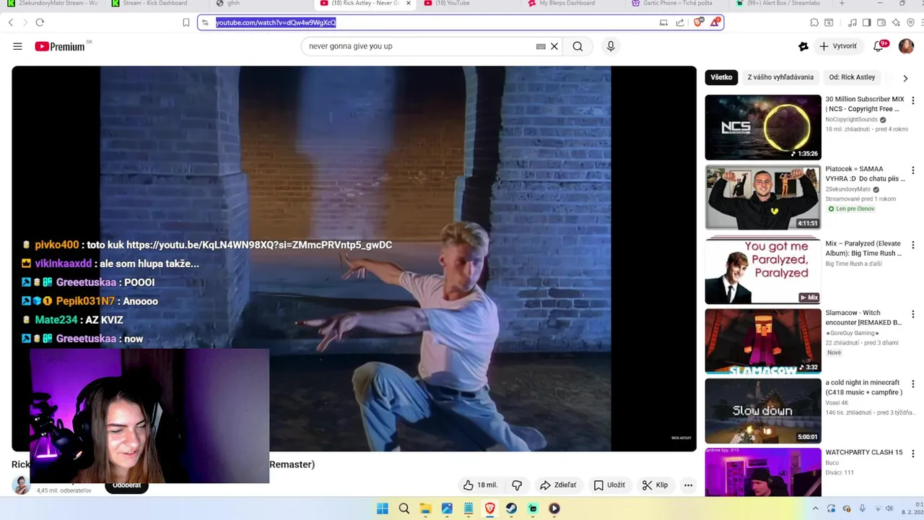Select the Všetko filter chip
924x520 pixels.
(x=721, y=77)
